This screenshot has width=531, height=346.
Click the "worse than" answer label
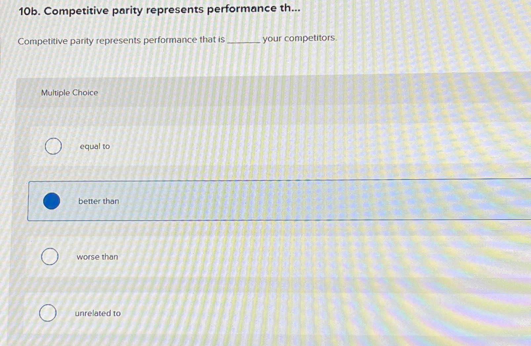[x=97, y=257]
